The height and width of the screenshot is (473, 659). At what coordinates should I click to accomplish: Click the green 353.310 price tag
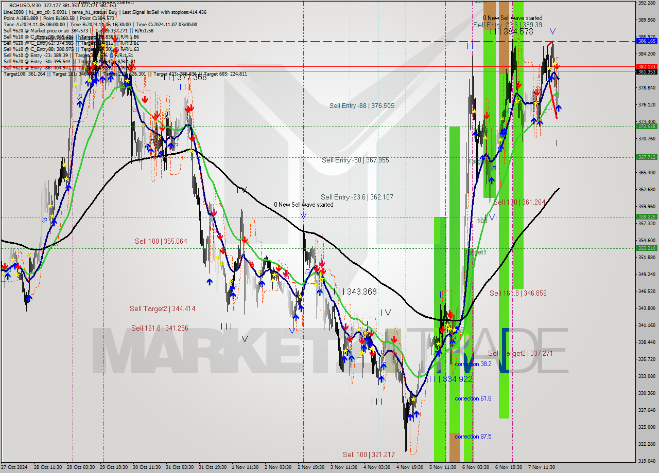point(647,248)
